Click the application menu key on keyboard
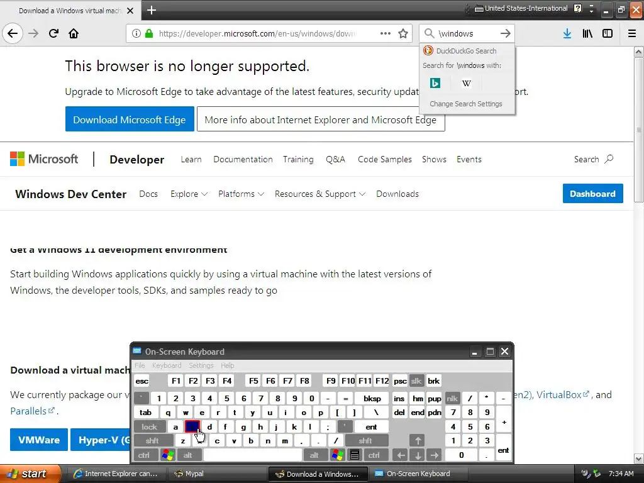 [x=355, y=455]
